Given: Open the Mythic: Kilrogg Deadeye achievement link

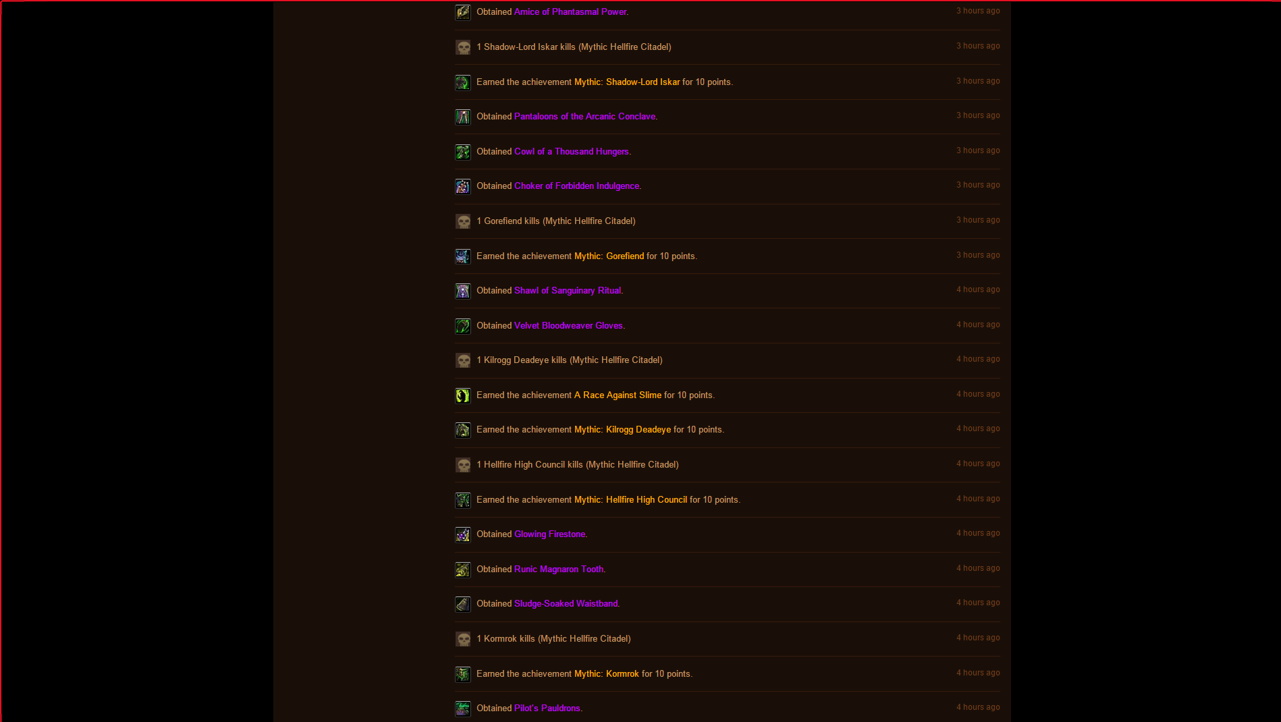Looking at the screenshot, I should point(623,430).
